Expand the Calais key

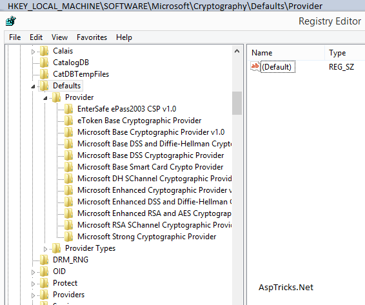tap(33, 52)
